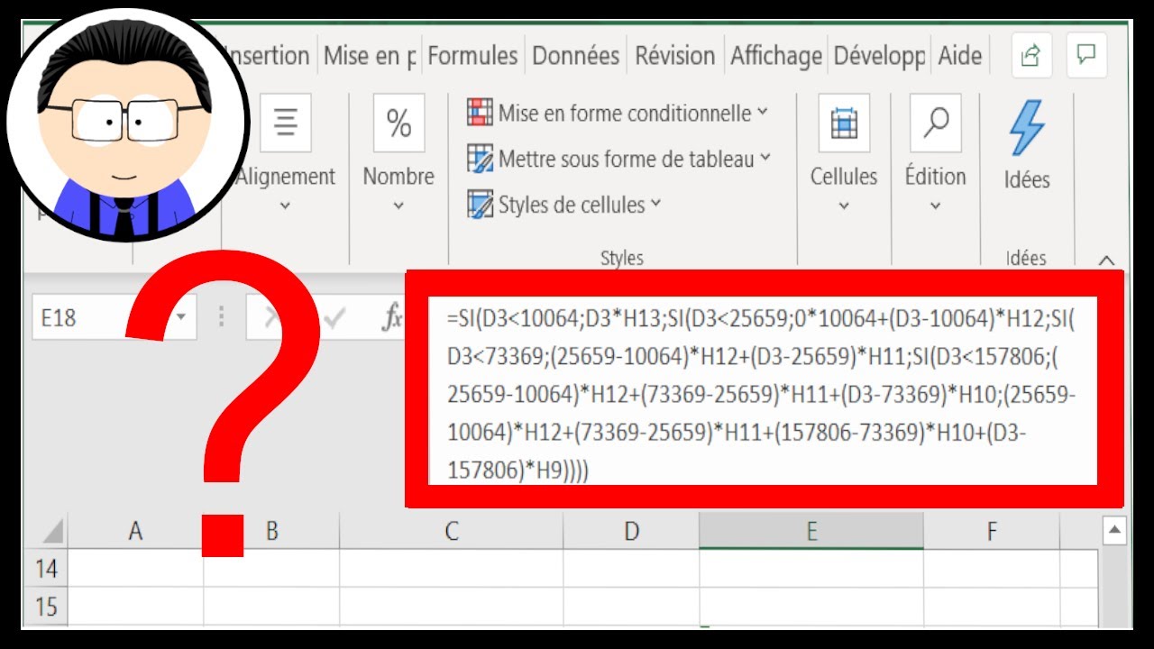Click the Idées lightning icon
The image size is (1154, 649).
[1027, 128]
